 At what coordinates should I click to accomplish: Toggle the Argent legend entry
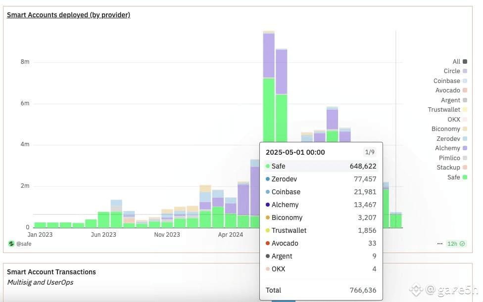(x=454, y=100)
